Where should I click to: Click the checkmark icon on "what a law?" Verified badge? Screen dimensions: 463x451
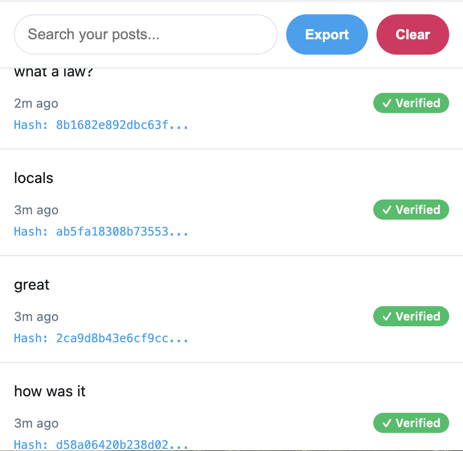[387, 103]
